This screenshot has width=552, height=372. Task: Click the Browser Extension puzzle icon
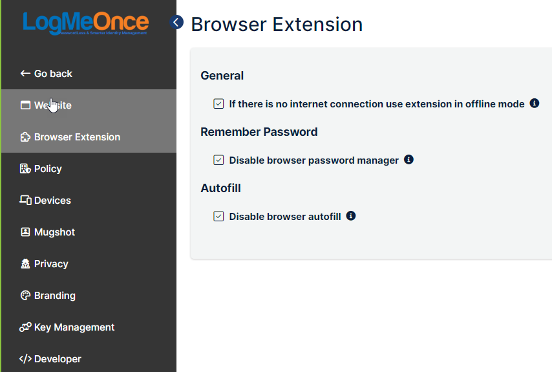(25, 137)
